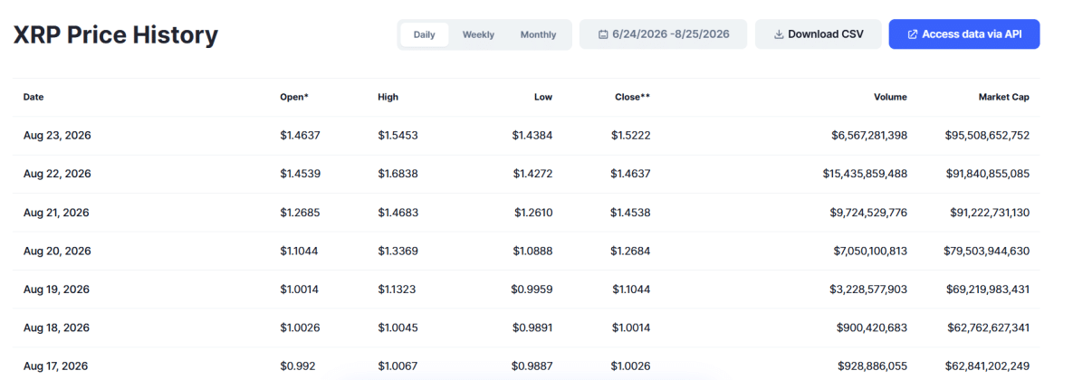This screenshot has width=1073, height=380.
Task: Click the Download CSV button
Action: point(819,34)
